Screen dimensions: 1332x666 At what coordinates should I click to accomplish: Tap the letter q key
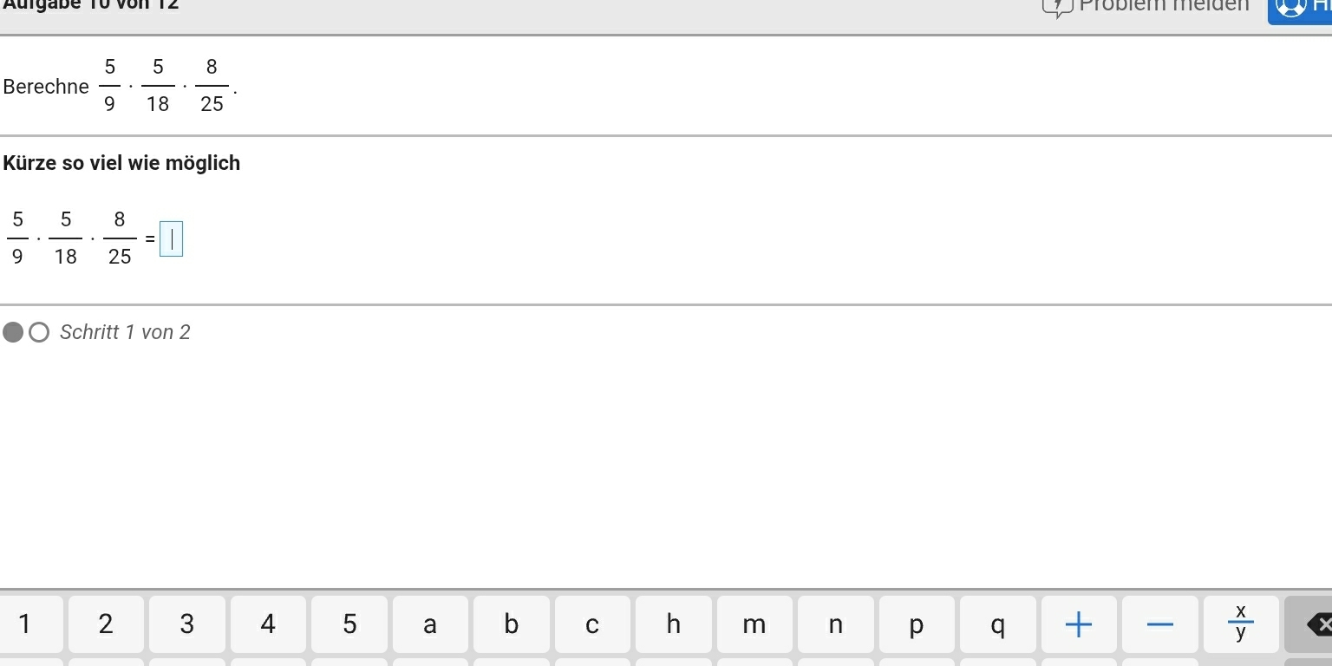click(x=998, y=624)
